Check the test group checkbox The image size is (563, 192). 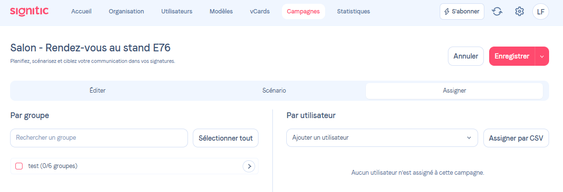pos(19,166)
